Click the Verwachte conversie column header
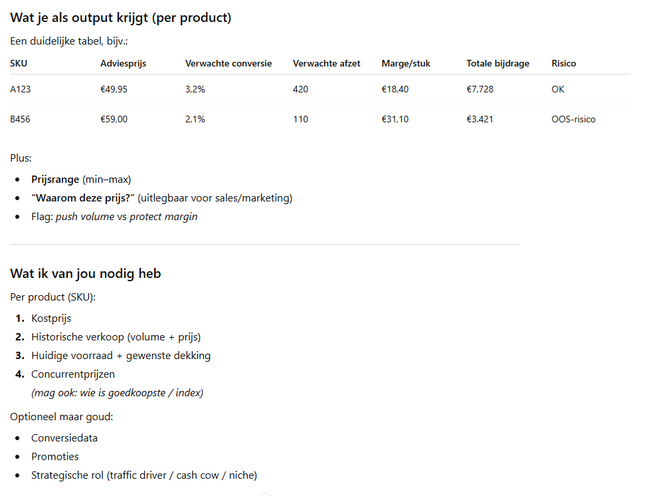 pyautogui.click(x=229, y=64)
